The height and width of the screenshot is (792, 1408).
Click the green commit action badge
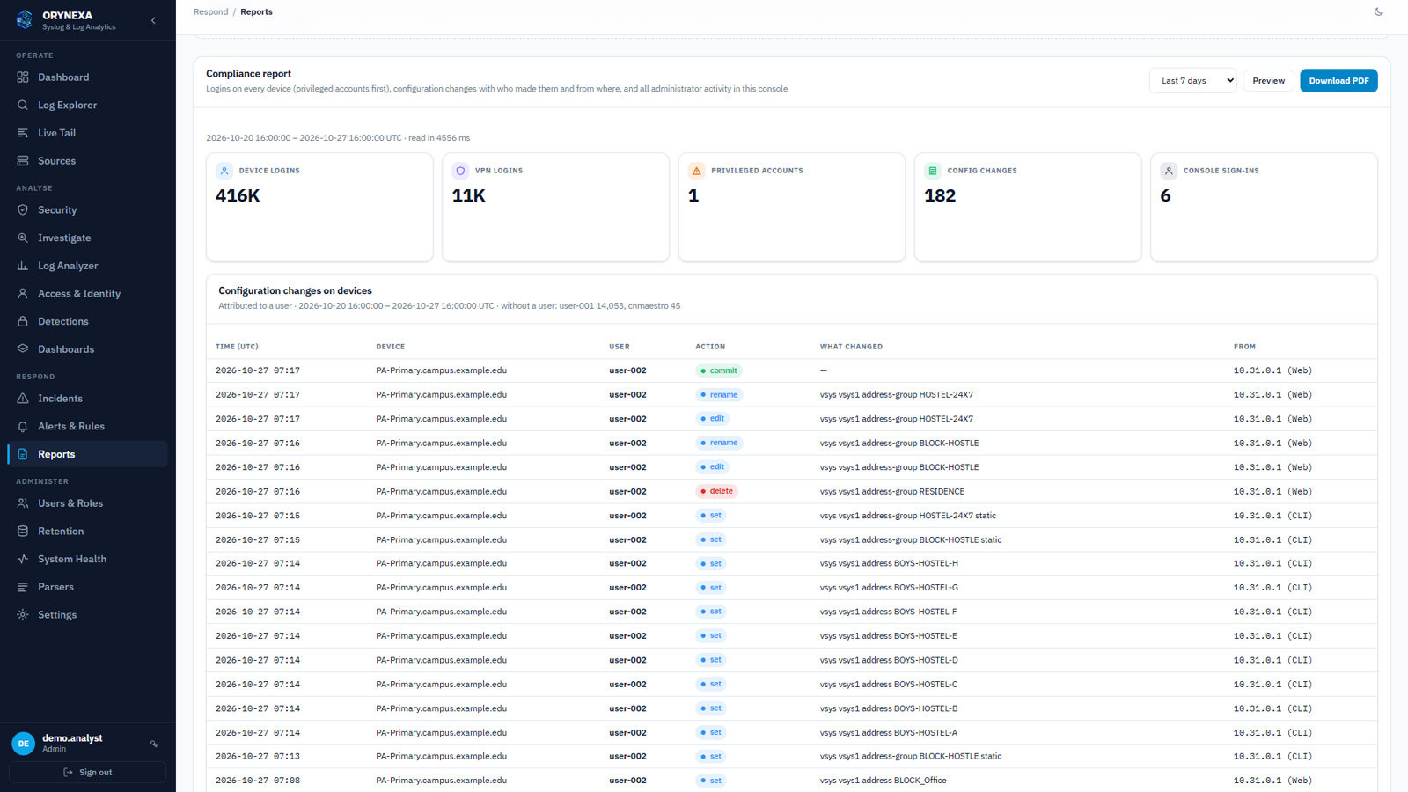pos(719,370)
